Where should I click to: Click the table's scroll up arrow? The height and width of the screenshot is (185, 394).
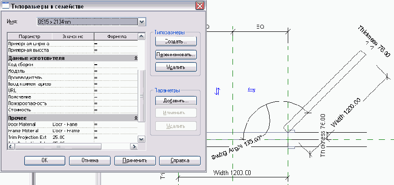[x=141, y=37]
